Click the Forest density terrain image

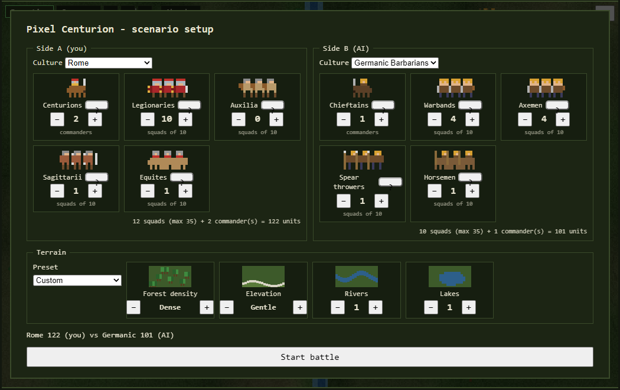[170, 277]
